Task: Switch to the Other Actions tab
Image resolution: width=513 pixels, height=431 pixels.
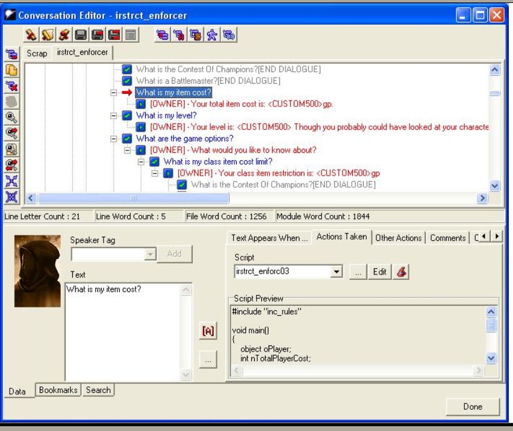Action: click(398, 238)
